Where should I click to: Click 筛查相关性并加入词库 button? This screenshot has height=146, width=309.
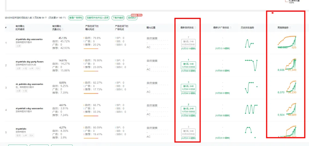tap(97, 18)
